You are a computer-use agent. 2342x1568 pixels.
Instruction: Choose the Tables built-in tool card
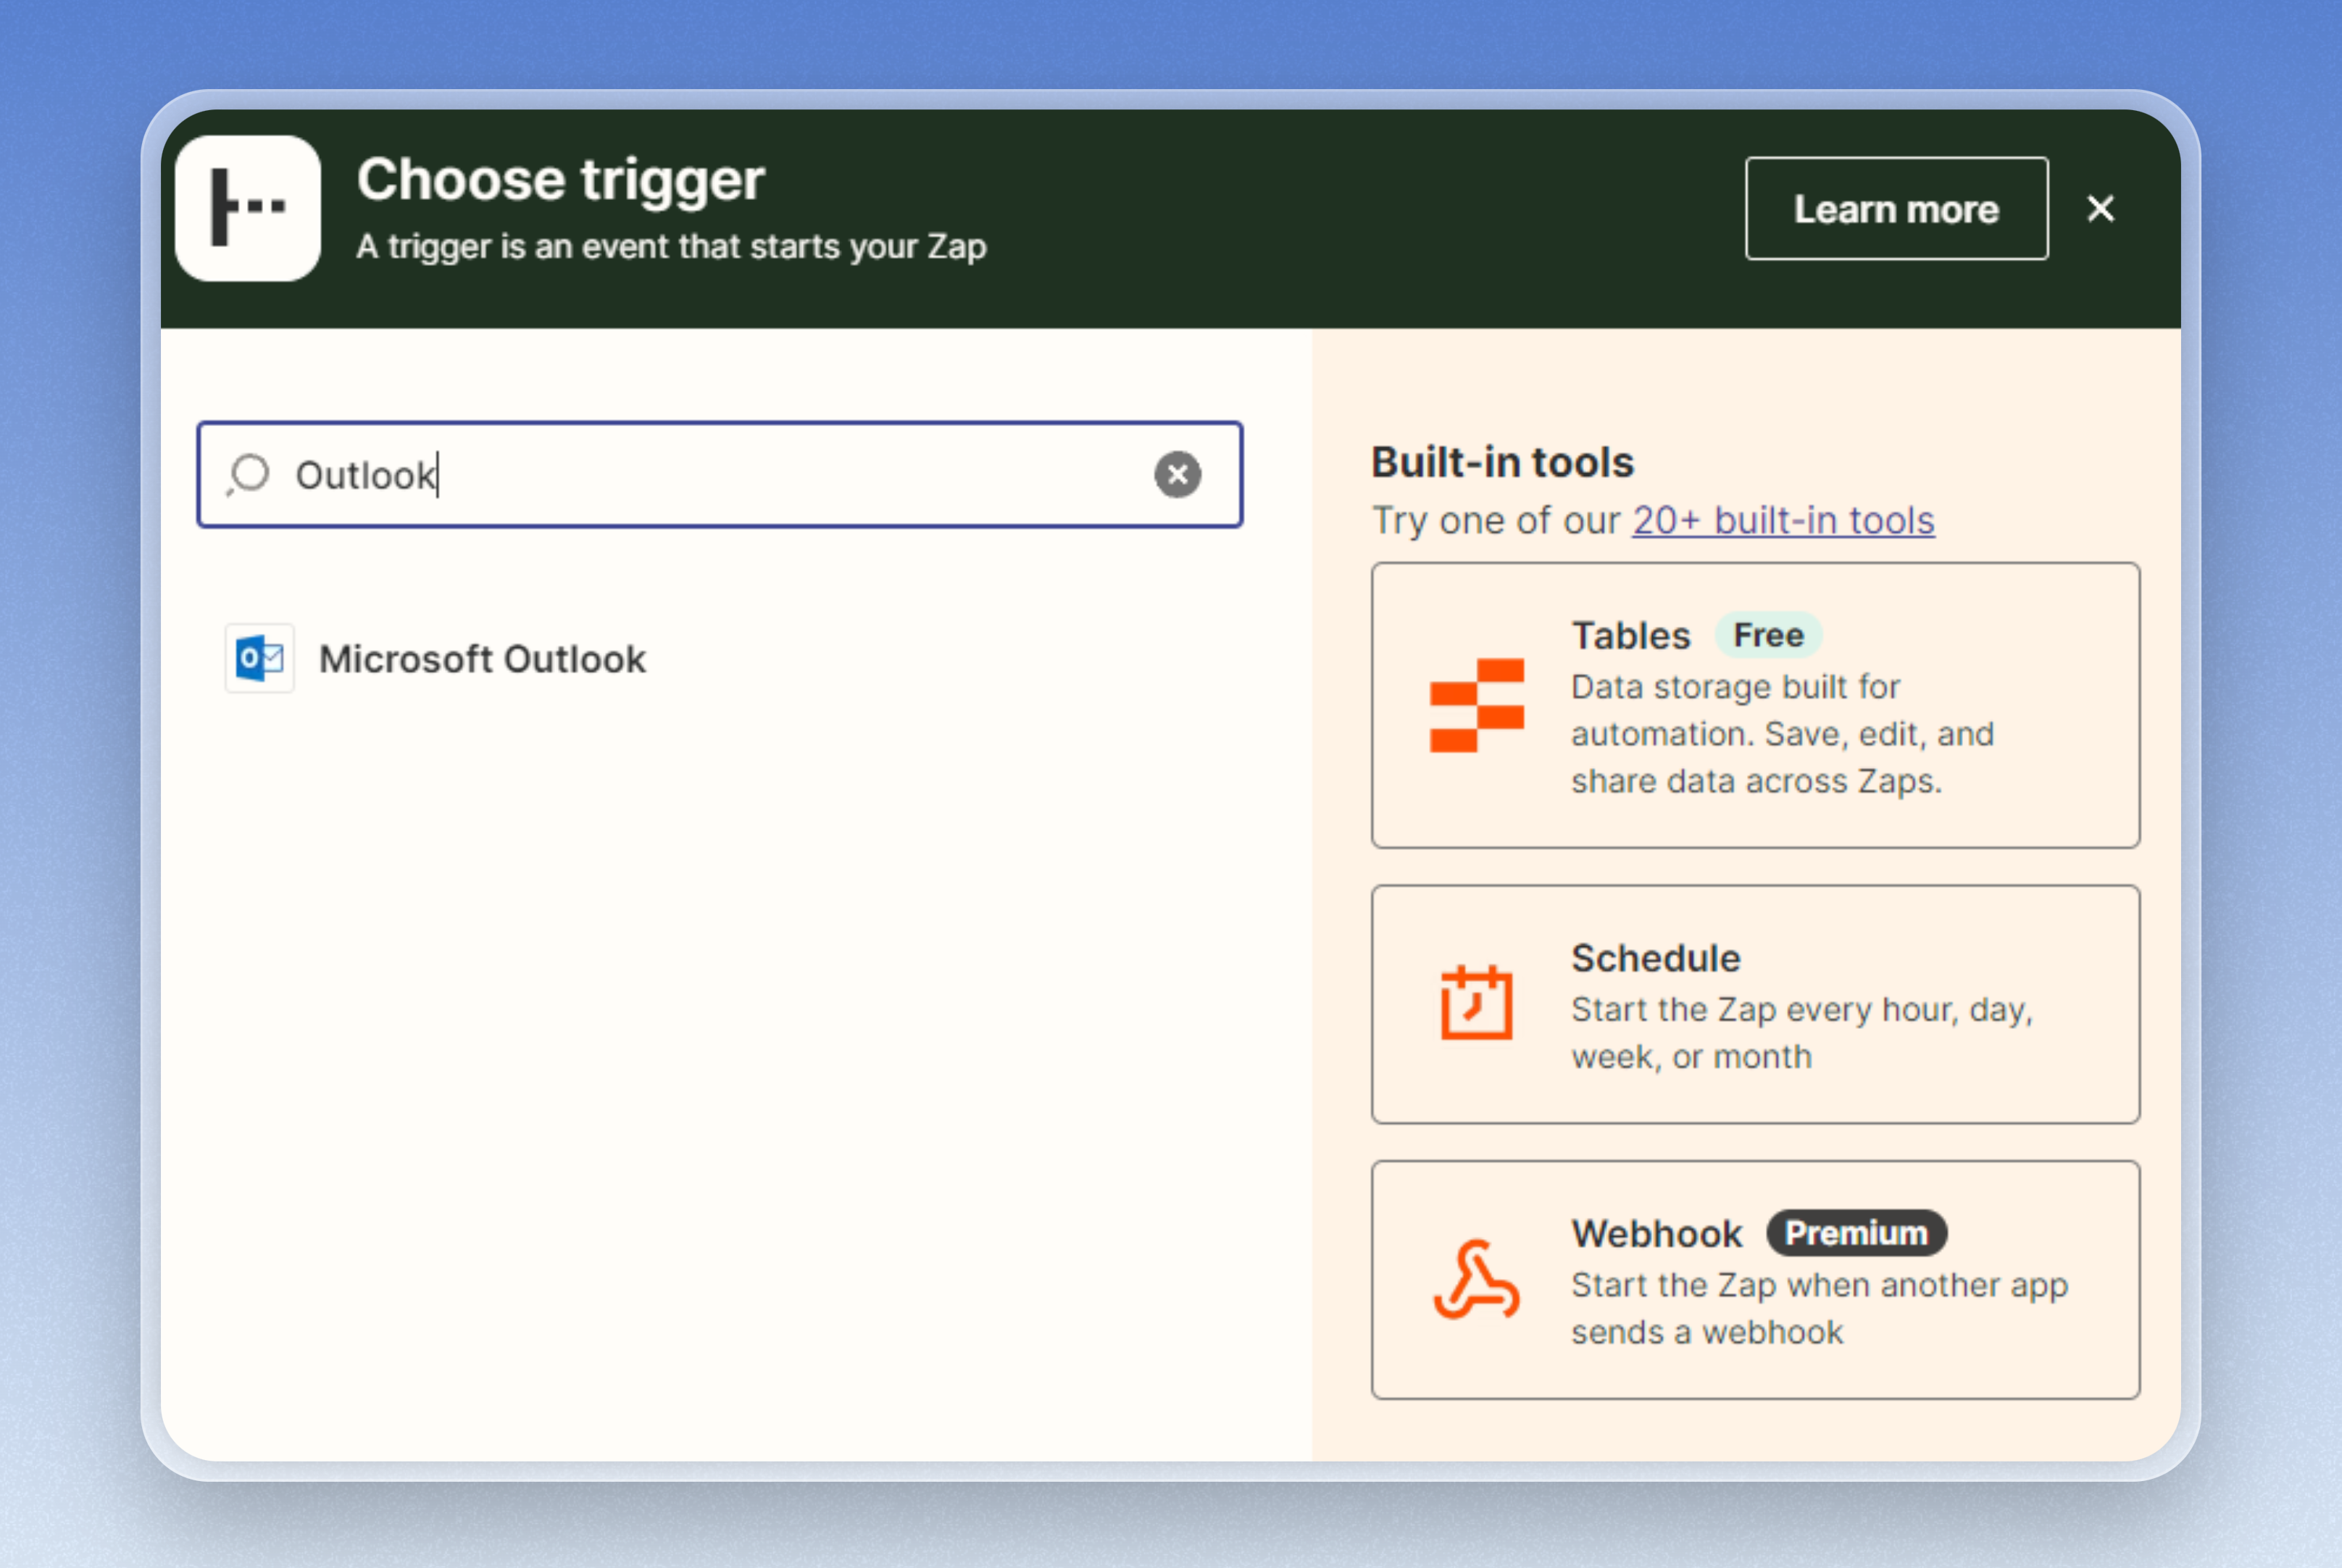coord(1755,705)
